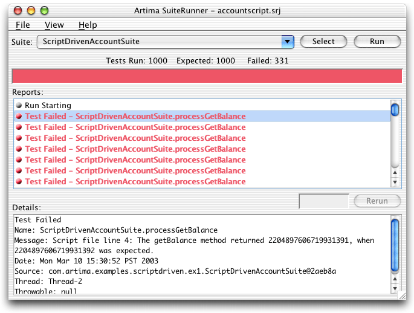Click the red close window button

coord(18,10)
